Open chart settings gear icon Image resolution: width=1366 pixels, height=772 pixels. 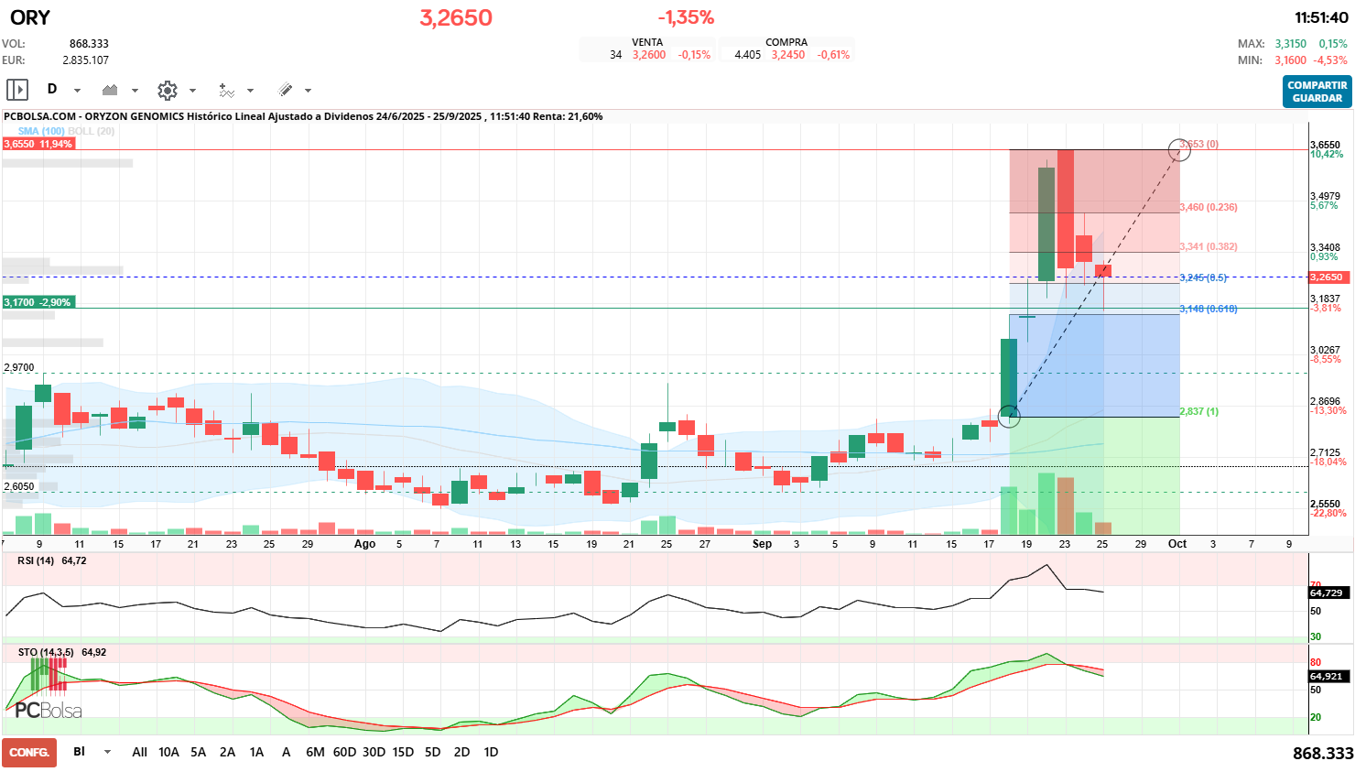tap(167, 90)
